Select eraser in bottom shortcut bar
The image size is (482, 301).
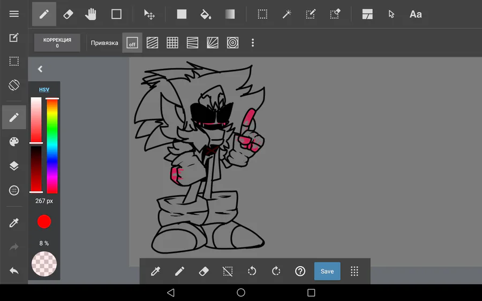click(x=204, y=271)
